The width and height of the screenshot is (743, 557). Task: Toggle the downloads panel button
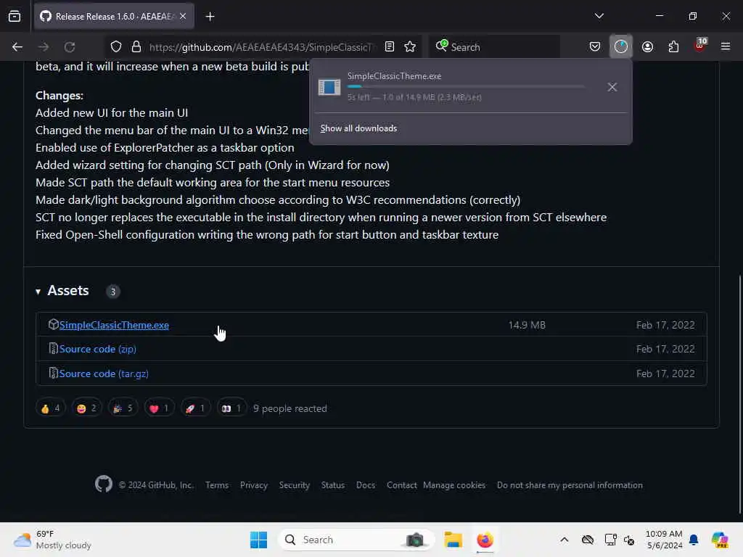pyautogui.click(x=621, y=47)
